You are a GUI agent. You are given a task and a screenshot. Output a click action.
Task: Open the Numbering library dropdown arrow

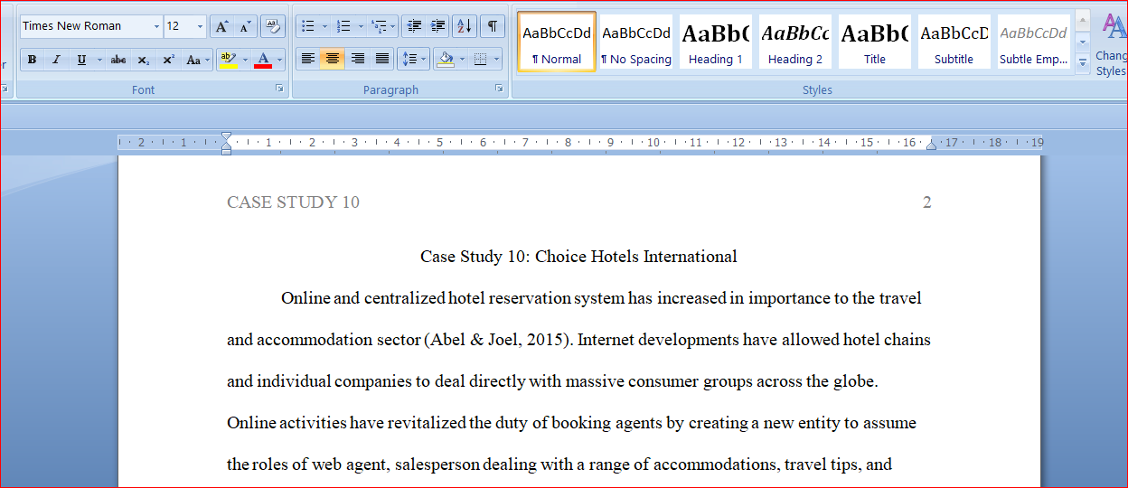point(361,26)
